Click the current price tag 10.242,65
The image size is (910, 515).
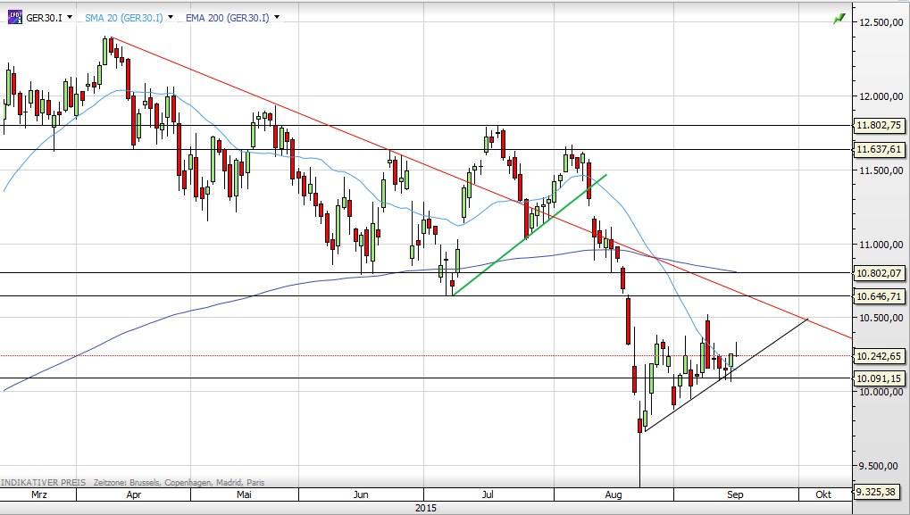879,356
